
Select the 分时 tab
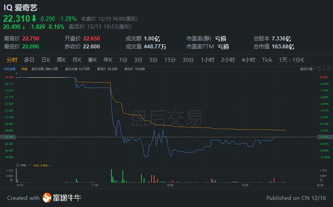click(x=12, y=60)
